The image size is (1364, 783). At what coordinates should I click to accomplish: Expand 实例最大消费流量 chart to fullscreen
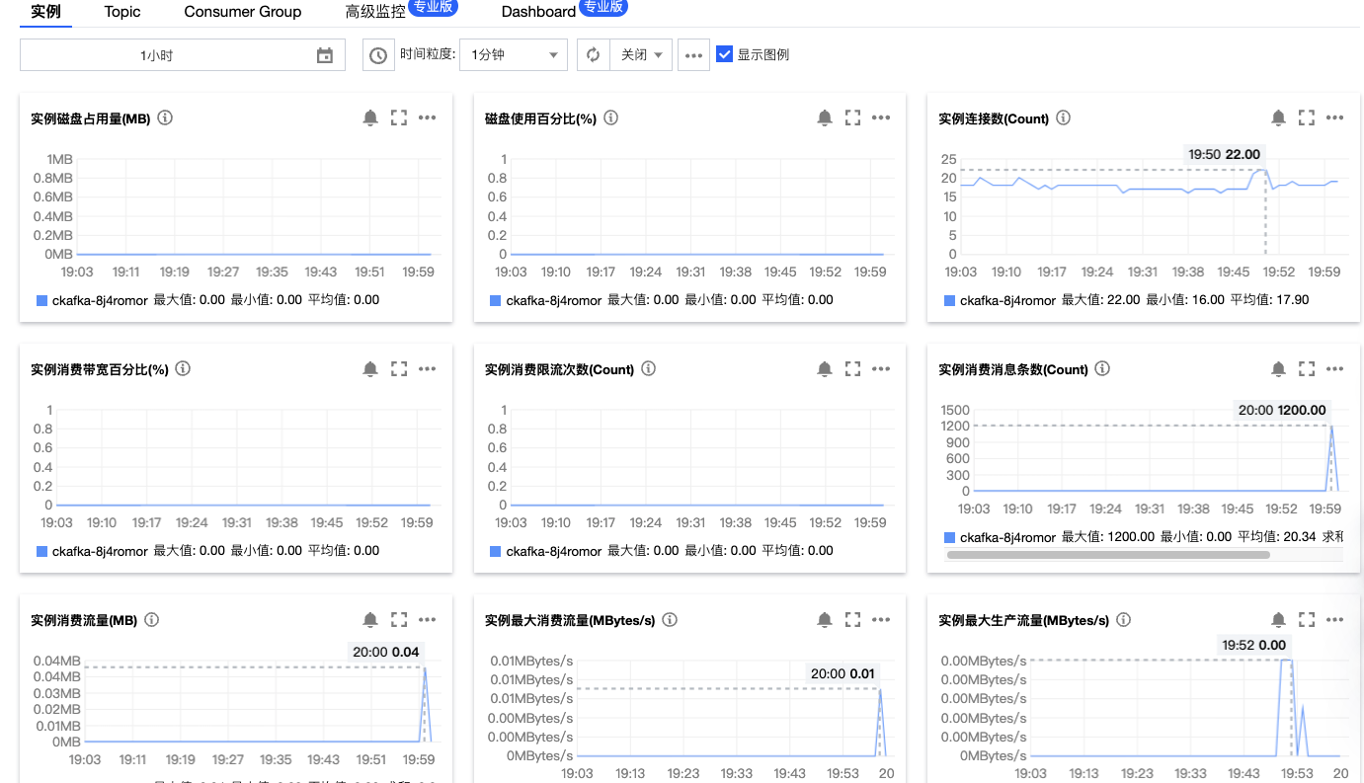click(853, 619)
